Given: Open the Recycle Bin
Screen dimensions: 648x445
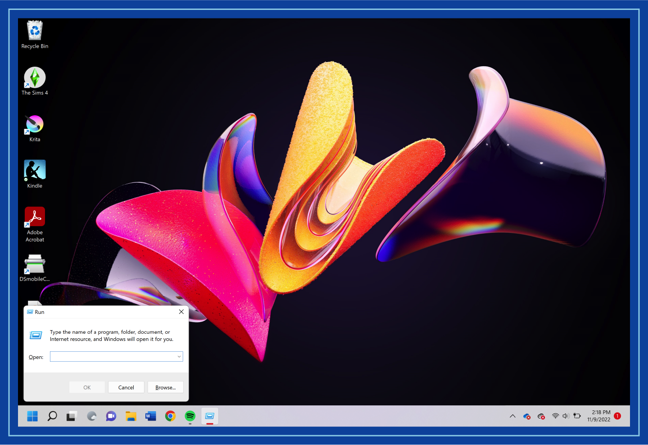Looking at the screenshot, I should pos(35,30).
